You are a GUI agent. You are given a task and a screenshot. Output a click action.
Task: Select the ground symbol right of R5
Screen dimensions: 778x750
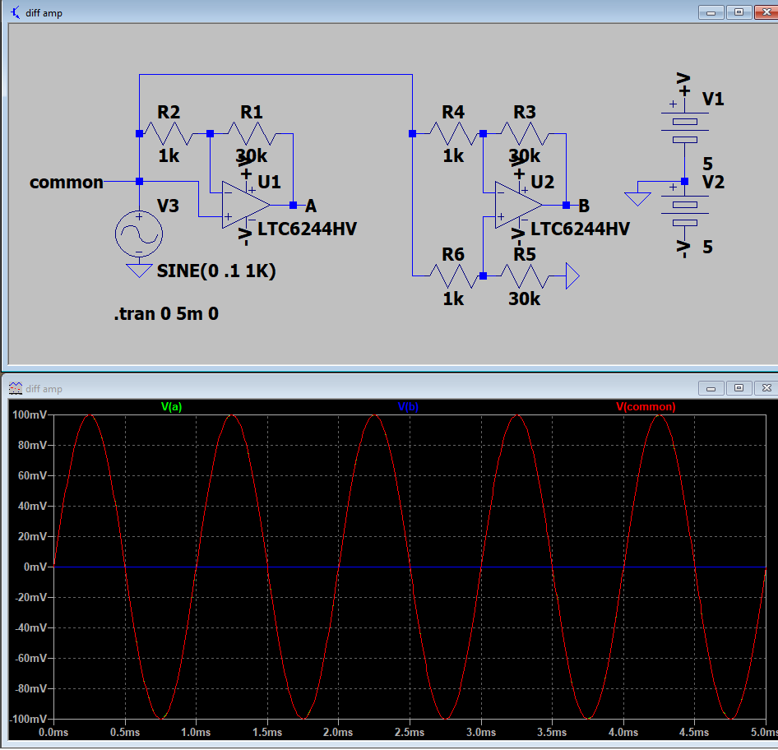pos(572,277)
